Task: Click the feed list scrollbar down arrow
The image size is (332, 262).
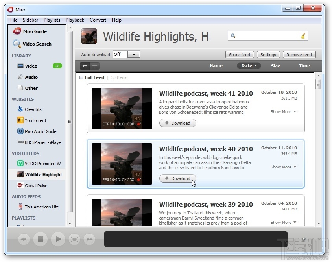Action: pyautogui.click(x=318, y=223)
